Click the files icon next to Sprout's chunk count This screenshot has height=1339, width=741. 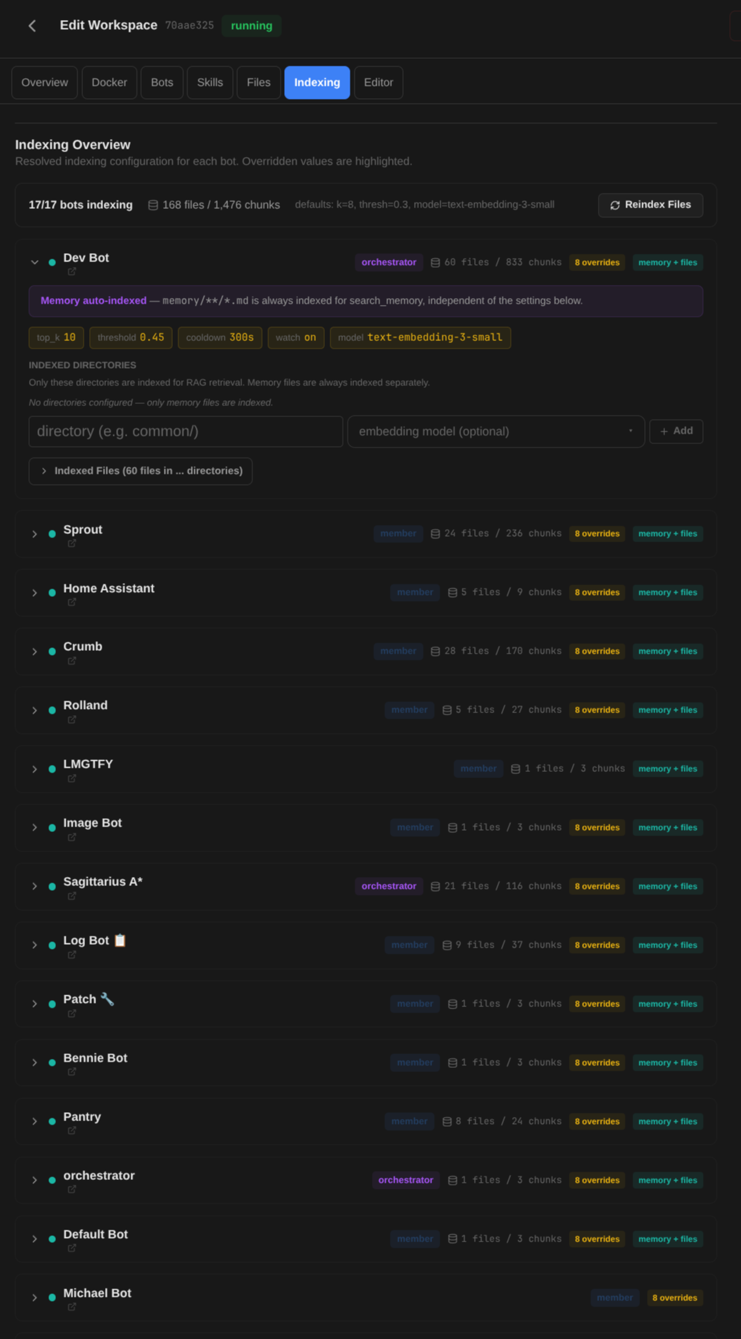pyautogui.click(x=435, y=533)
